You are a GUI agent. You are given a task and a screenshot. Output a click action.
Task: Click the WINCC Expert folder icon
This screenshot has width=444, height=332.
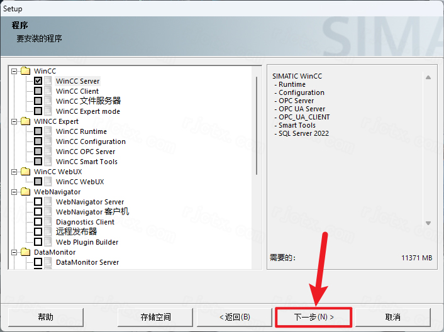pos(25,121)
